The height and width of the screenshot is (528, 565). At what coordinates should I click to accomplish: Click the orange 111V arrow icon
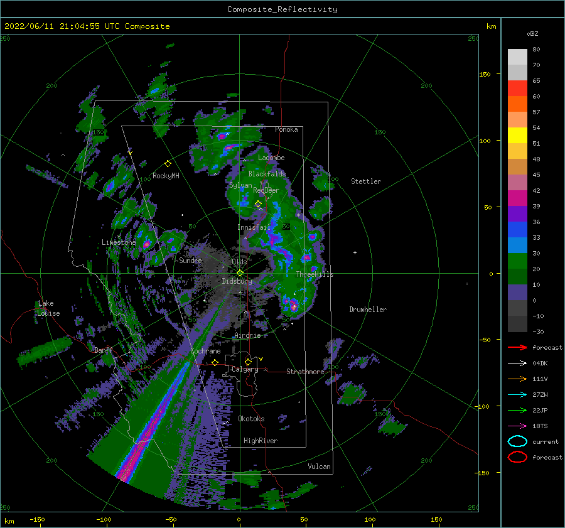click(517, 379)
